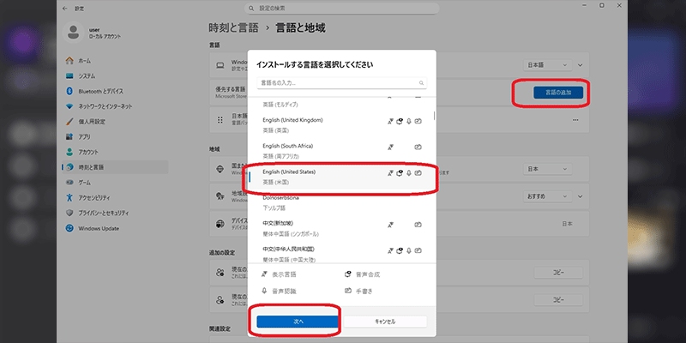Select 中文(新加坡) language row
The width and height of the screenshot is (686, 343).
point(341,228)
